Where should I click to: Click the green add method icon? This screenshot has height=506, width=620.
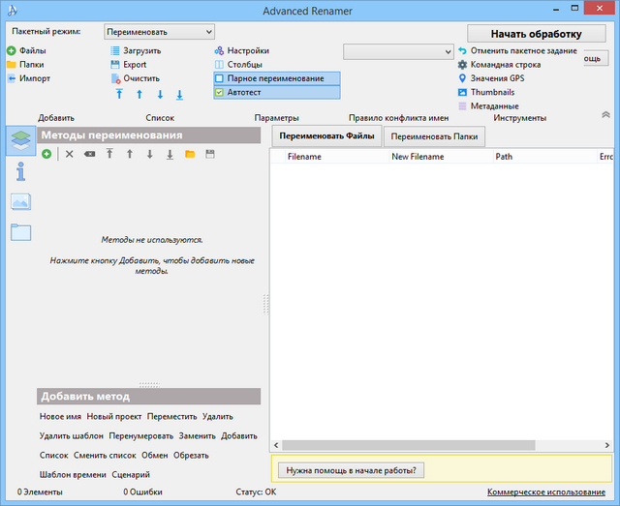click(x=46, y=154)
